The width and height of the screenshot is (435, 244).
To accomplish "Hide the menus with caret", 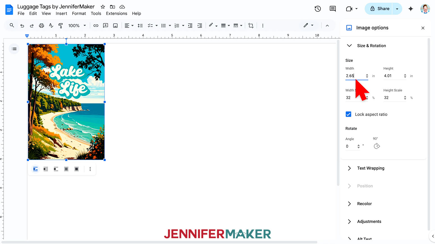I will [327, 25].
